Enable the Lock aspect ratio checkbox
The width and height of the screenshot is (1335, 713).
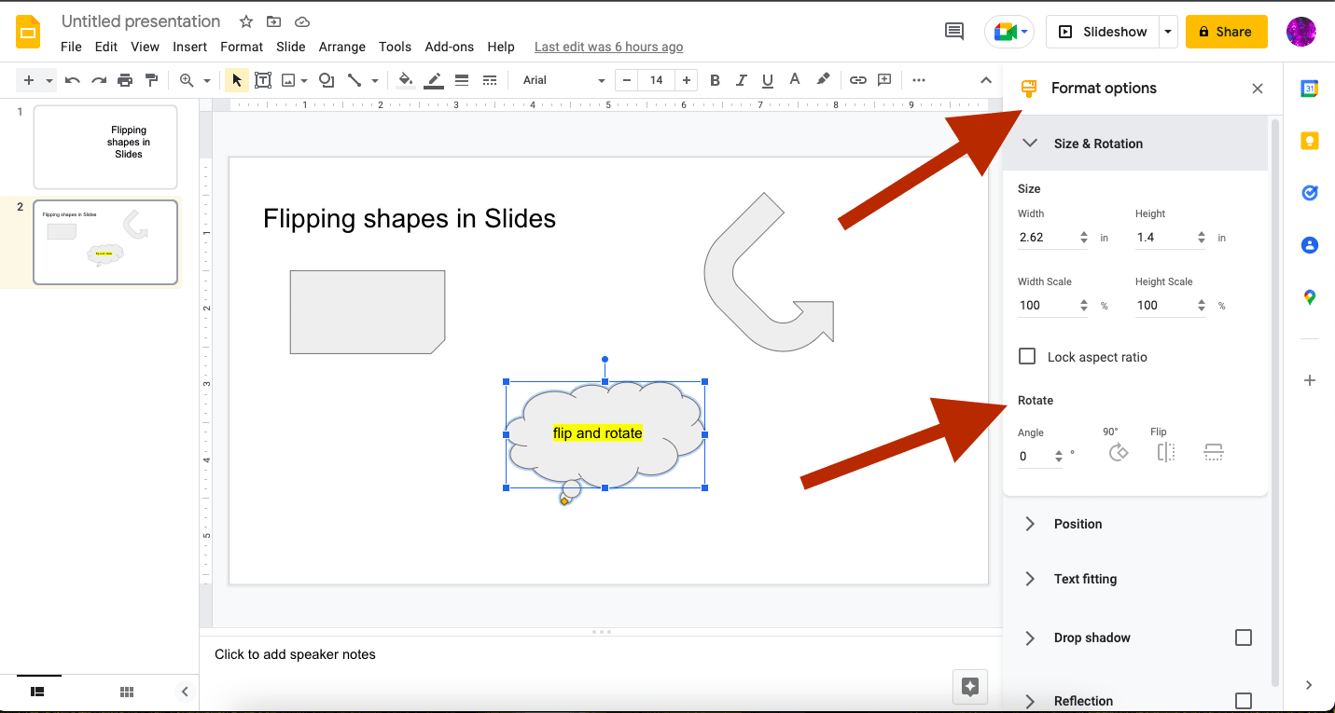(1027, 356)
